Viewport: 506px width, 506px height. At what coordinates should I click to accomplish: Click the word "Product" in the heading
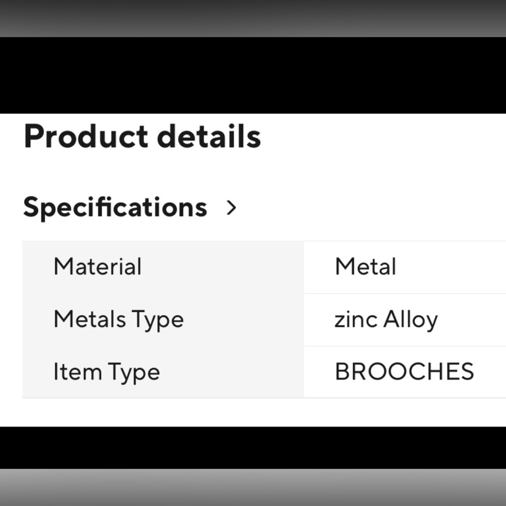coord(86,137)
